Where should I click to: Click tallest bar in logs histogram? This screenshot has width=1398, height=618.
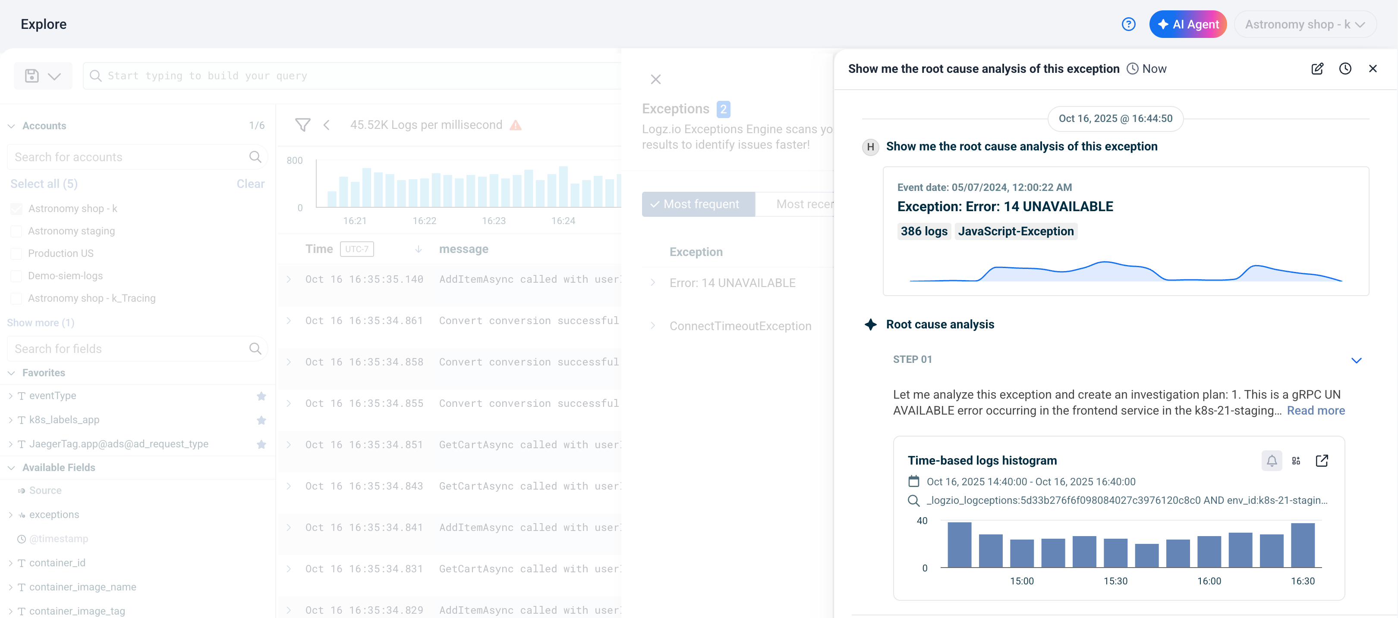pos(959,544)
